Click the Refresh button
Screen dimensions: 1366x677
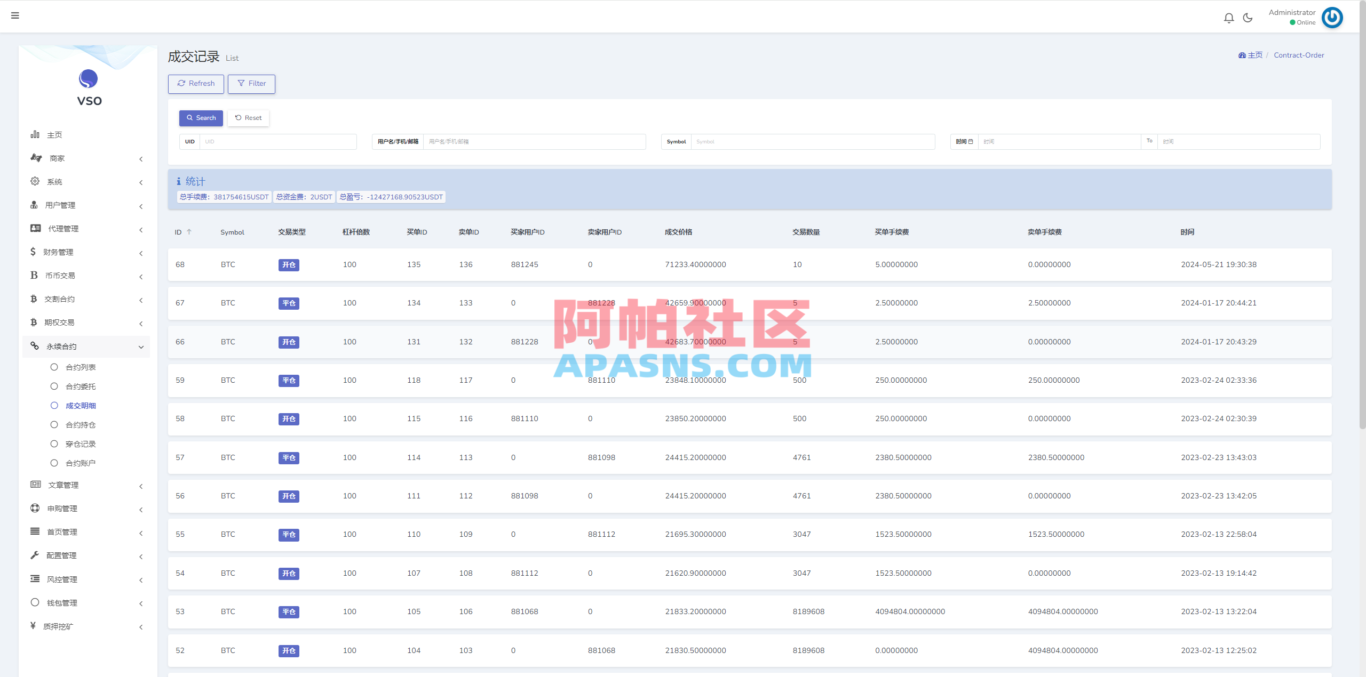(195, 84)
